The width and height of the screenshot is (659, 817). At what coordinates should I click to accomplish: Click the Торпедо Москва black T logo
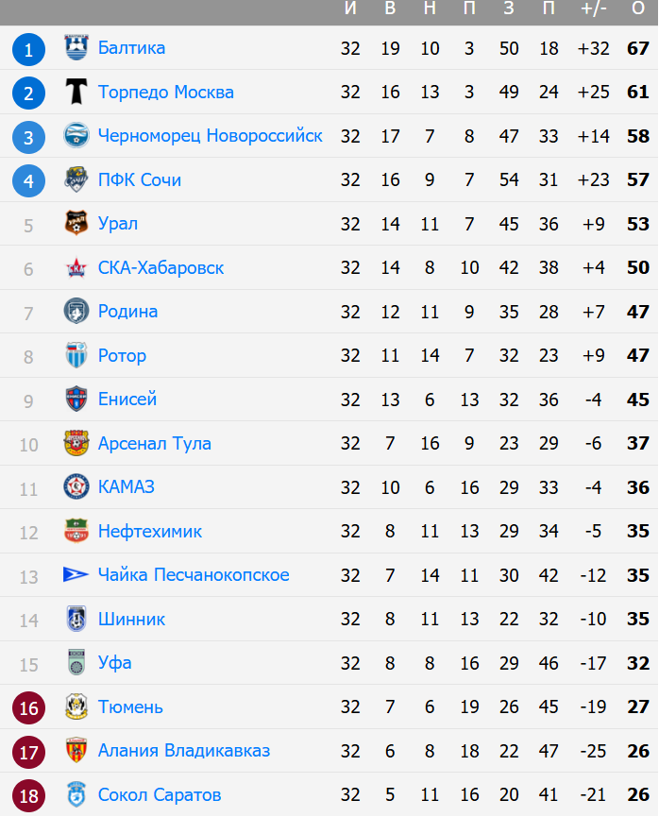76,92
